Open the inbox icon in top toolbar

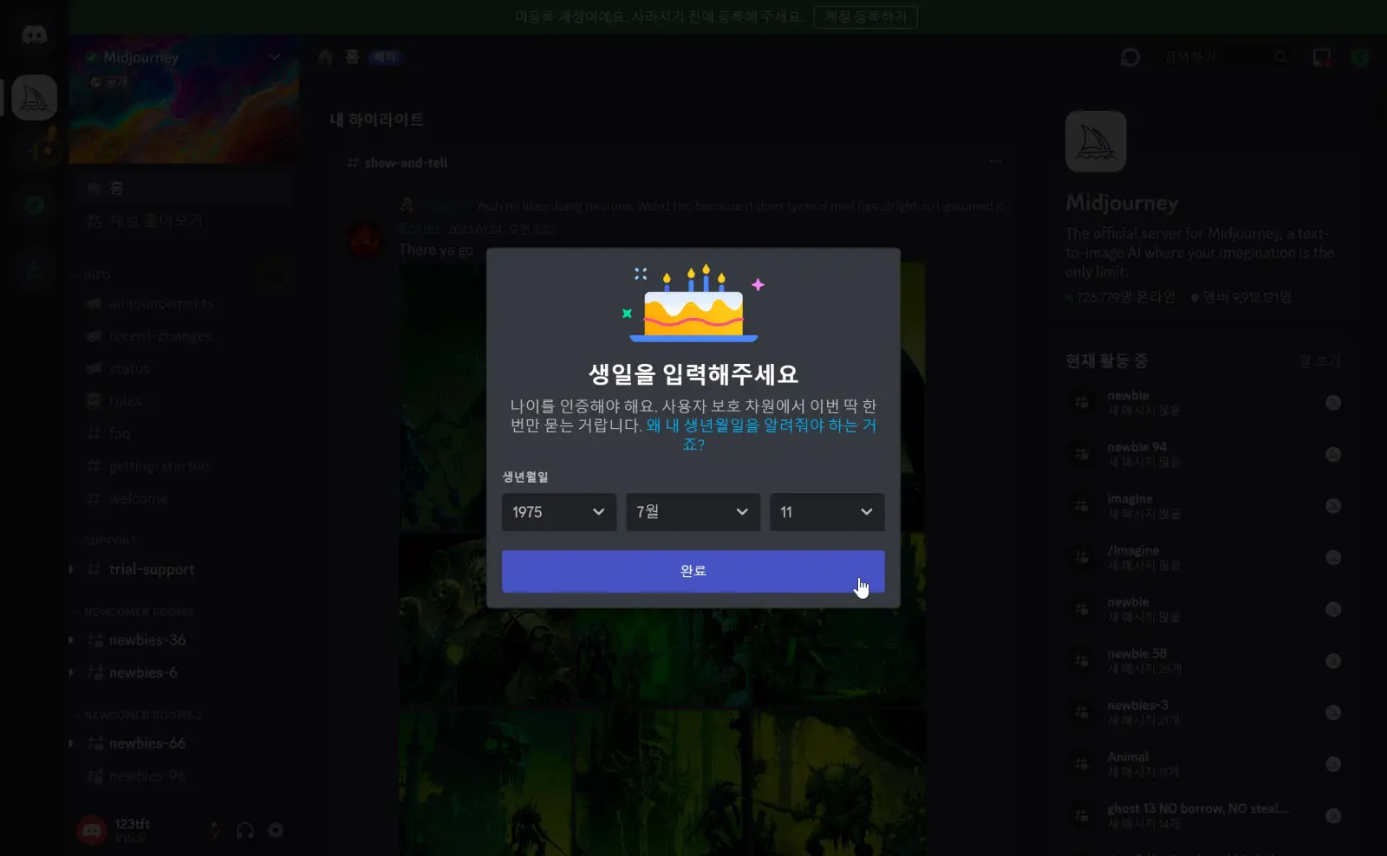coord(1321,57)
